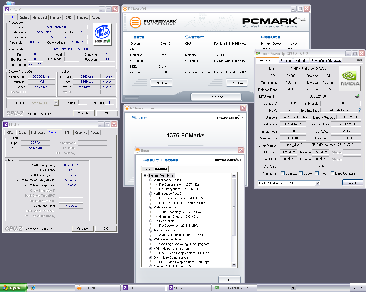The height and width of the screenshot is (292, 366).
Task: Collapse the Web Page Rendering node
Action: point(150,239)
